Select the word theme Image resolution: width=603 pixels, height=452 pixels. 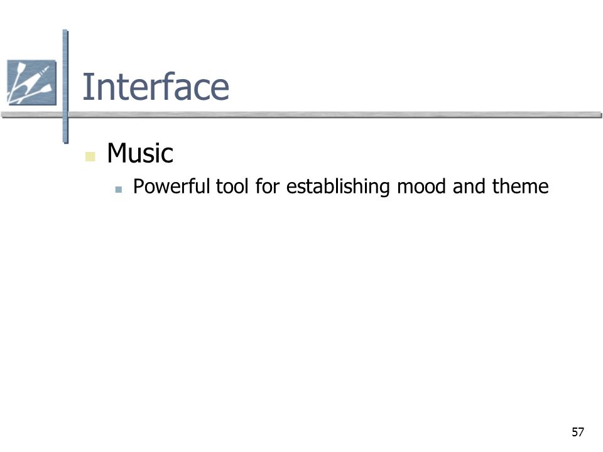point(520,186)
